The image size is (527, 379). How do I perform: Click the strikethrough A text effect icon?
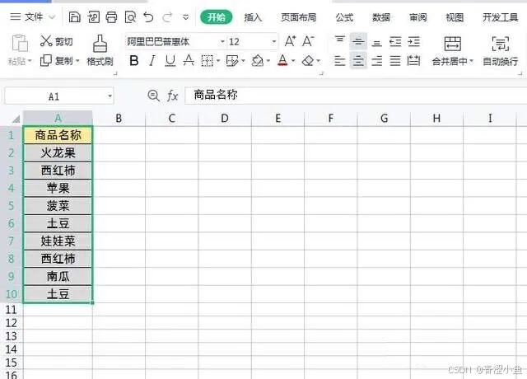click(x=189, y=61)
